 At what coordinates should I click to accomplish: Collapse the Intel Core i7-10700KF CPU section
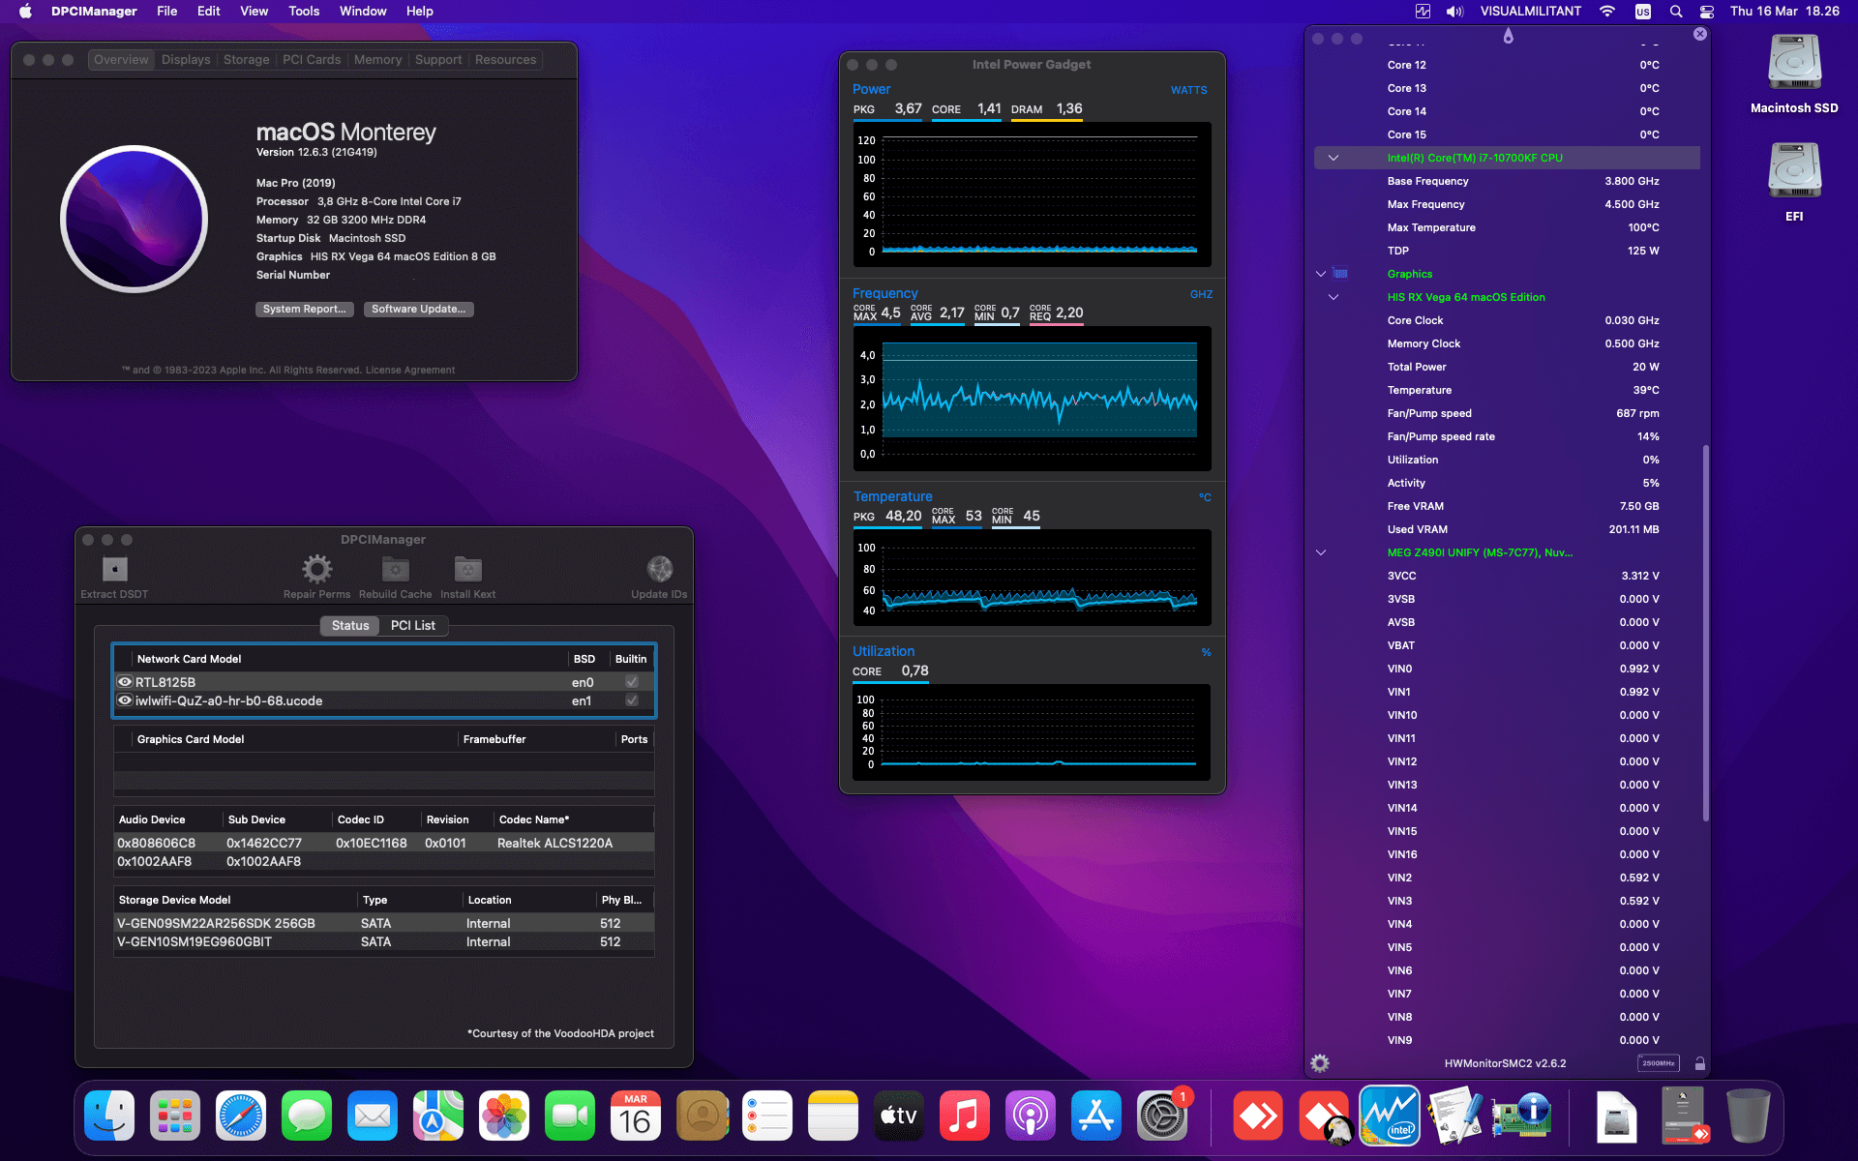coord(1334,157)
